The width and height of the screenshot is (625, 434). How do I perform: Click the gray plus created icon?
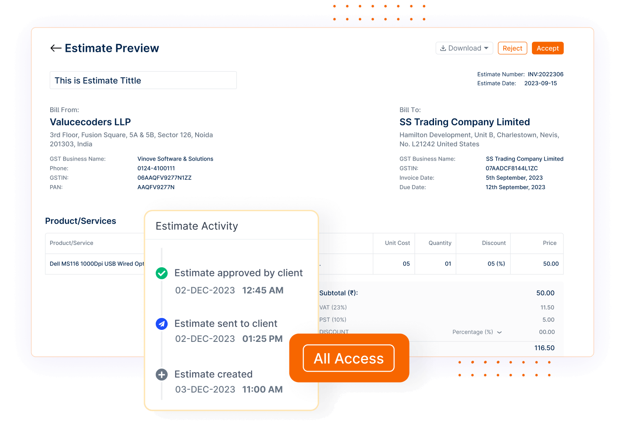coord(162,375)
